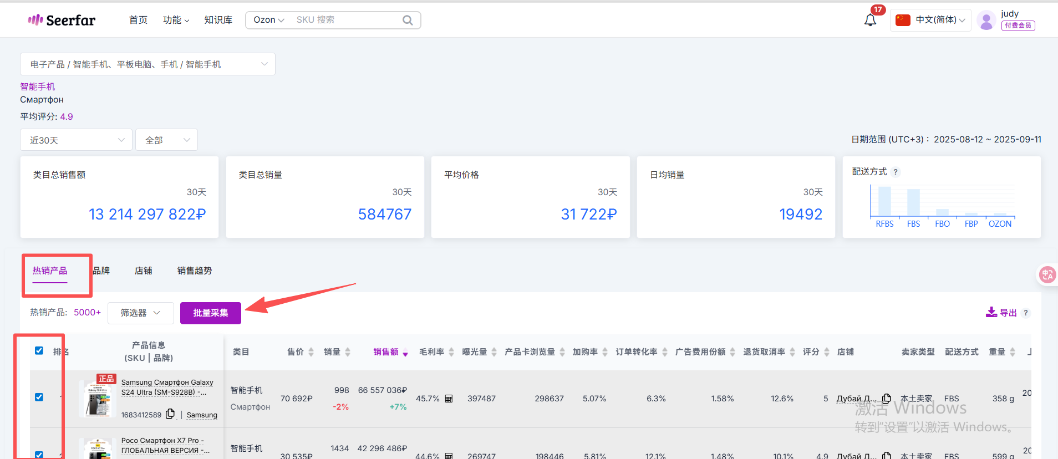Screen dimensions: 1058x459
Task: Open profit calculator icon beside 45.7%
Action: (449, 399)
